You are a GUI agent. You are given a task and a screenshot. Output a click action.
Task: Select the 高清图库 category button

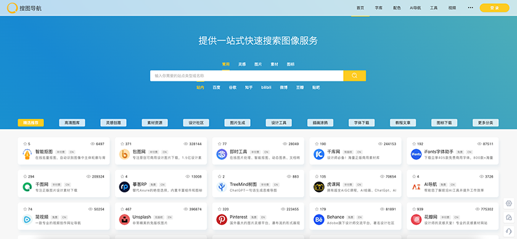pos(72,123)
